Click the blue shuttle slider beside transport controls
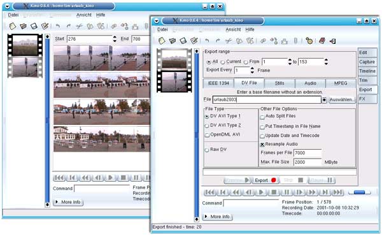The image size is (382, 237). coord(359,192)
